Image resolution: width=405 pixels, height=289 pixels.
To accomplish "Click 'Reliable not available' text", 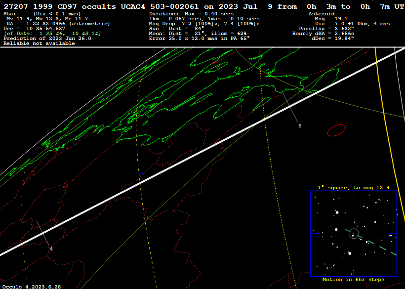I will click(39, 43).
